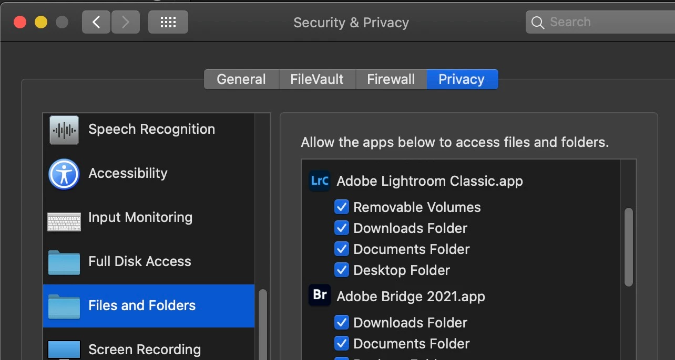Click the Speech Recognition waveform icon
Screen dimensions: 675x360
point(64,130)
